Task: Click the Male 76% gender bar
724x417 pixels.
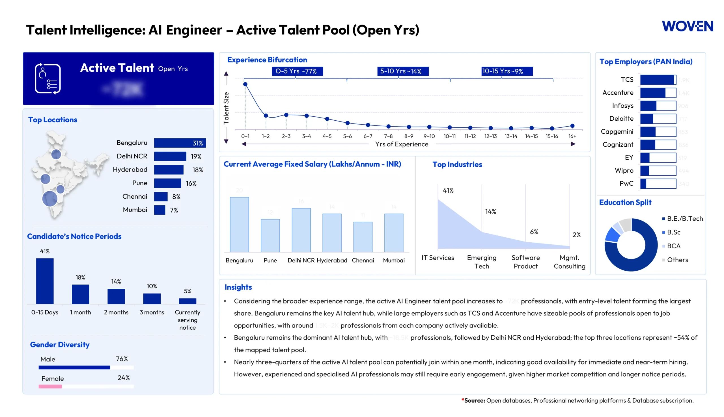Action: [74, 367]
